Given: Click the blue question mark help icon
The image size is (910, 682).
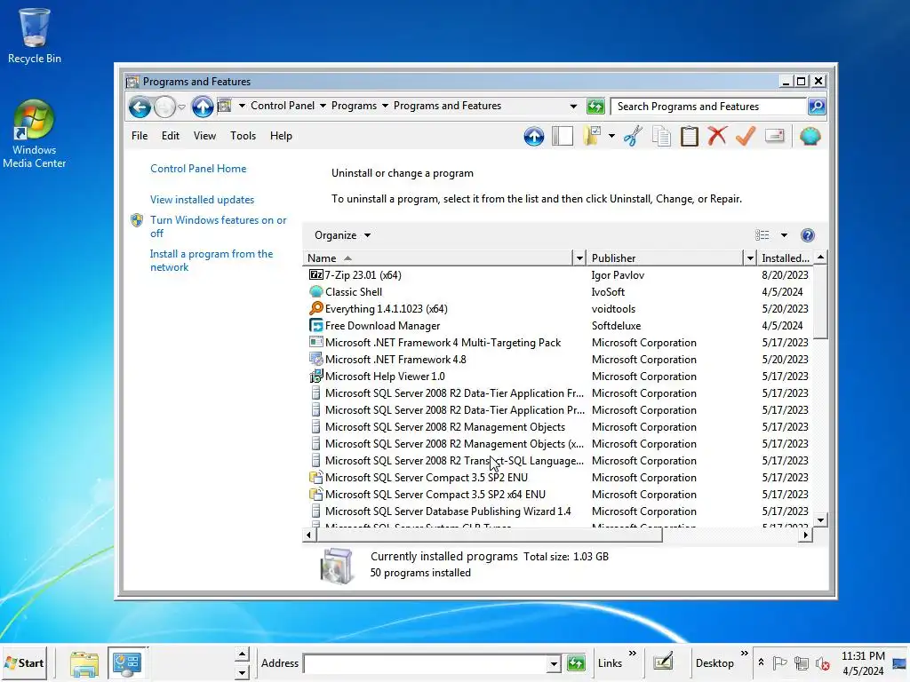Looking at the screenshot, I should (807, 235).
